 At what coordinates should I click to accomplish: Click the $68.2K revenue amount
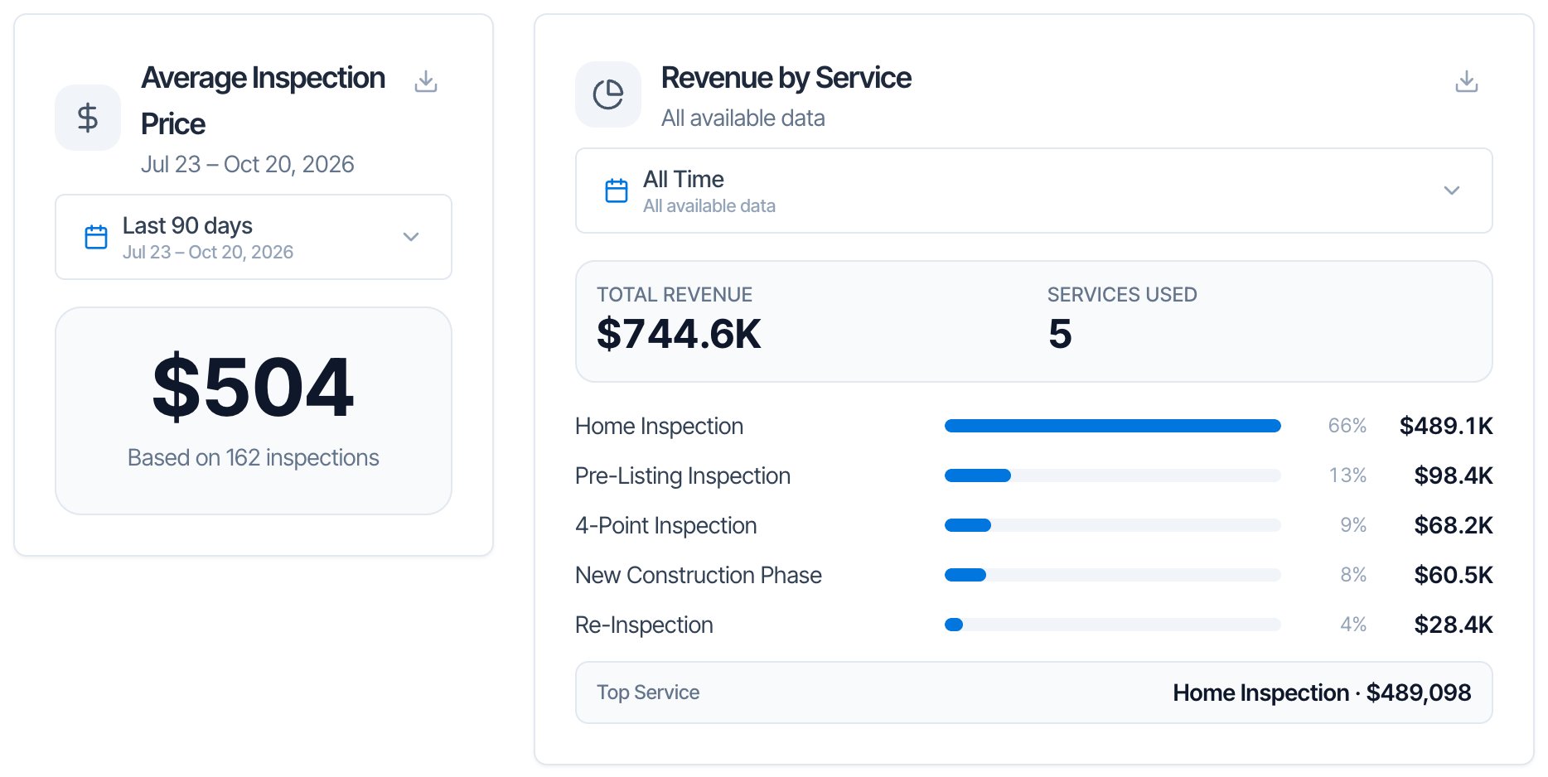1454,525
